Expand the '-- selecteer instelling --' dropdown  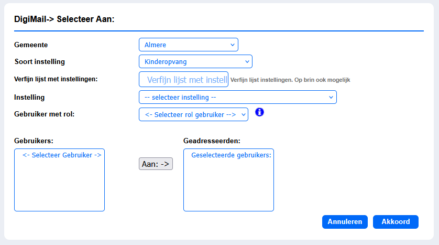(238, 97)
